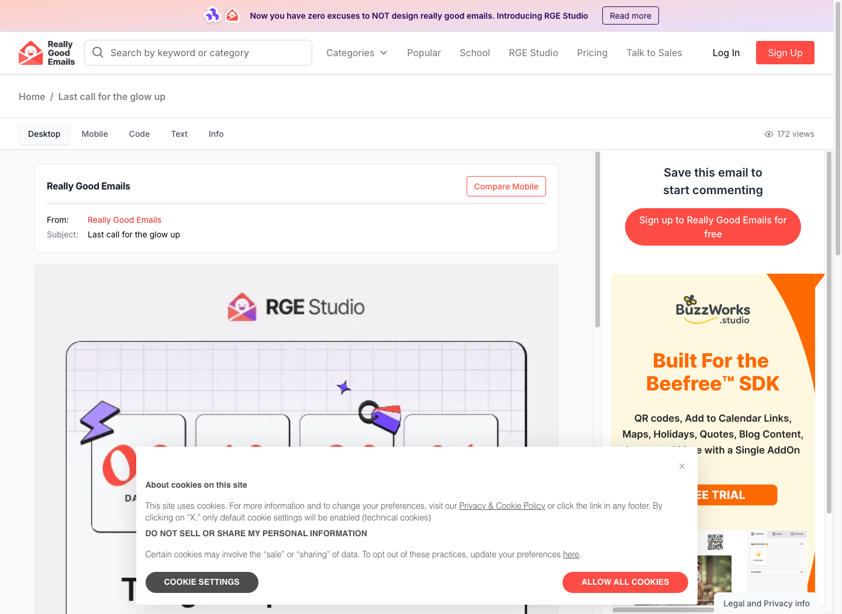Viewport: 842px width, 614px height.
Task: Click the lightning bolt graphic in email
Action: (x=99, y=422)
